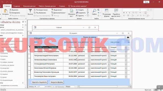
Task: Open region dropdown for Петрачев Андрей Николаевич
Action: 89,56
